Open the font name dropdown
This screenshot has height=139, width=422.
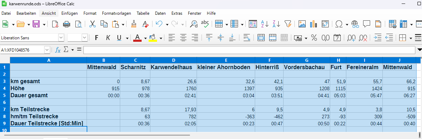61,38
